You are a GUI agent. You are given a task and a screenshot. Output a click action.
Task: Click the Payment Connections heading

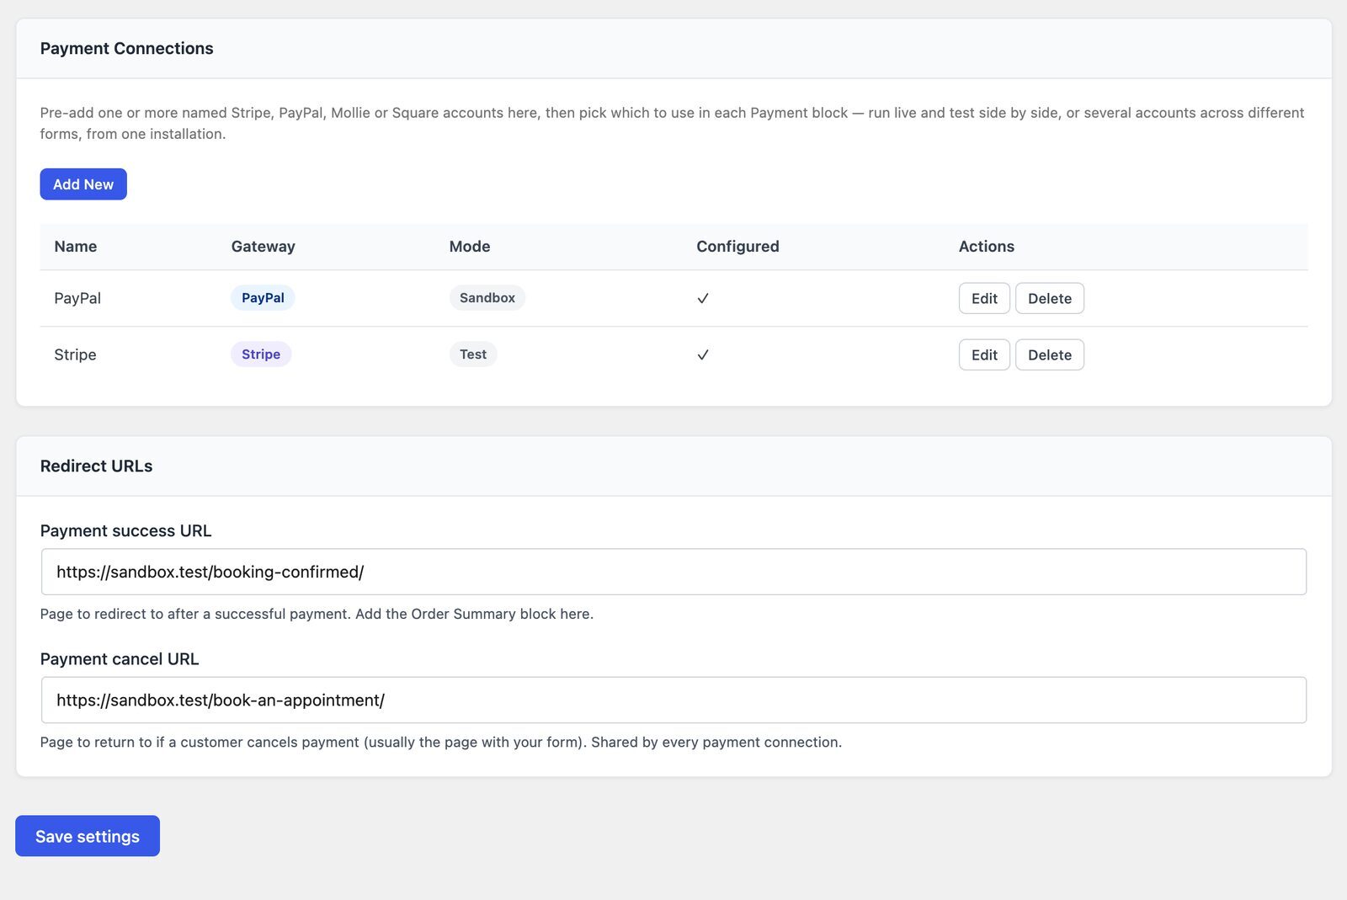127,49
